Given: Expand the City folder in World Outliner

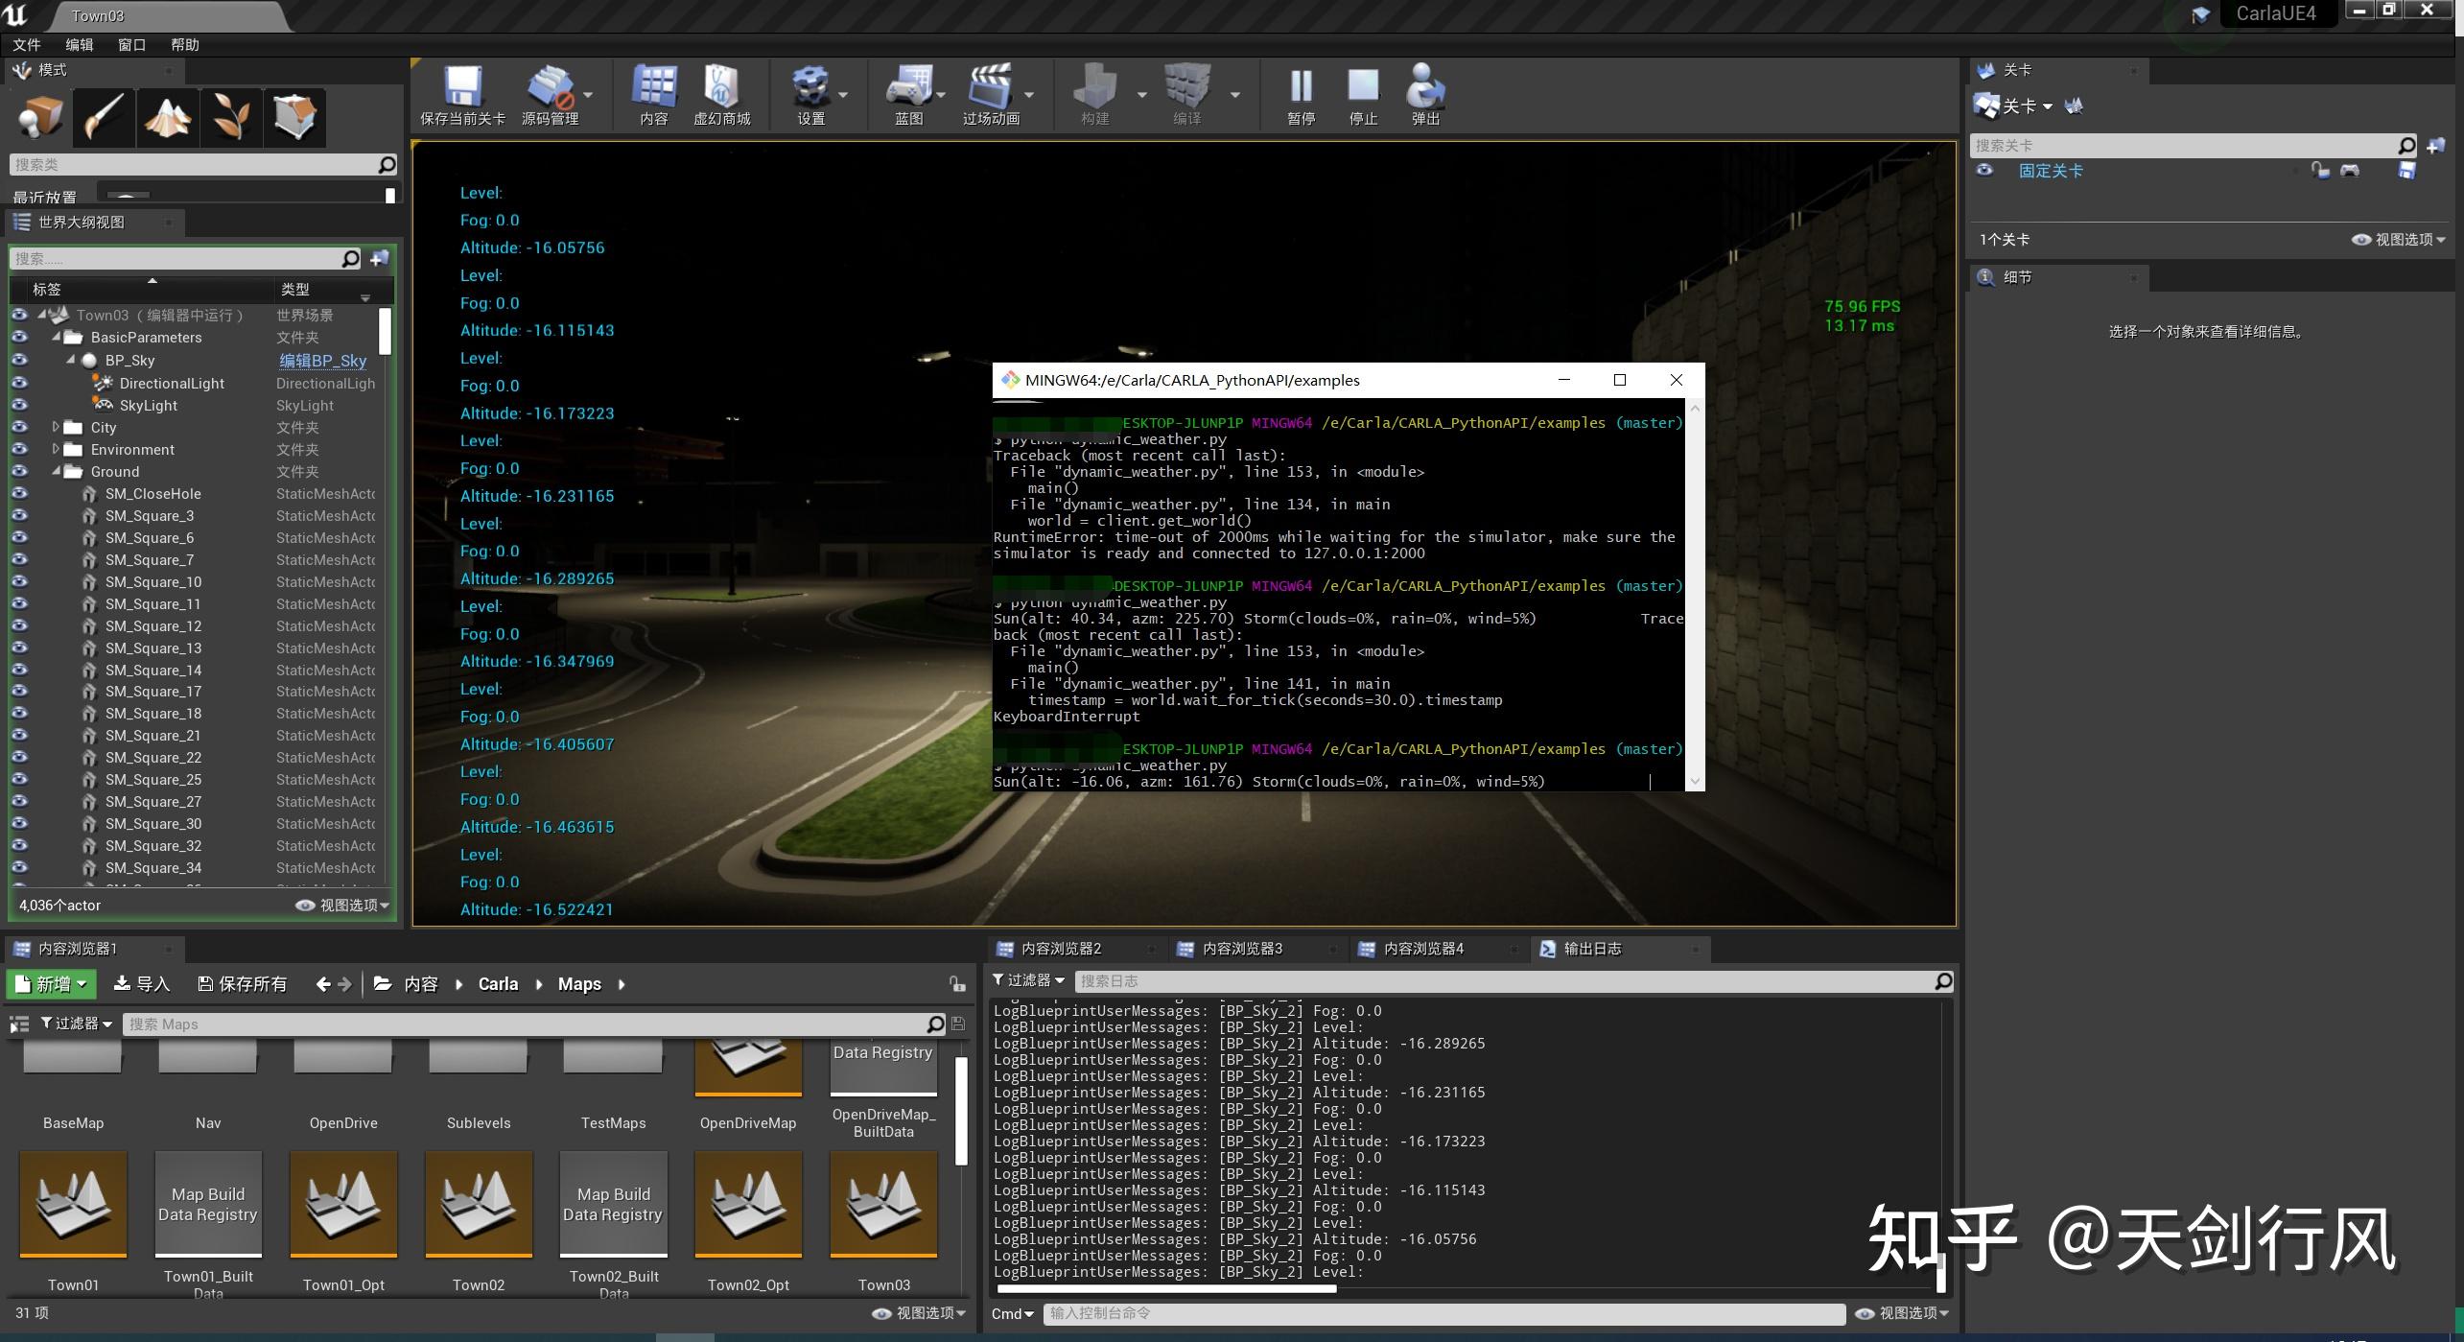Looking at the screenshot, I should point(56,427).
